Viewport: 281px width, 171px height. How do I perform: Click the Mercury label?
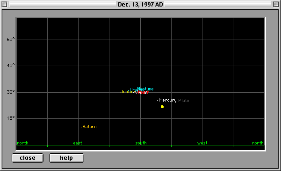coord(167,100)
